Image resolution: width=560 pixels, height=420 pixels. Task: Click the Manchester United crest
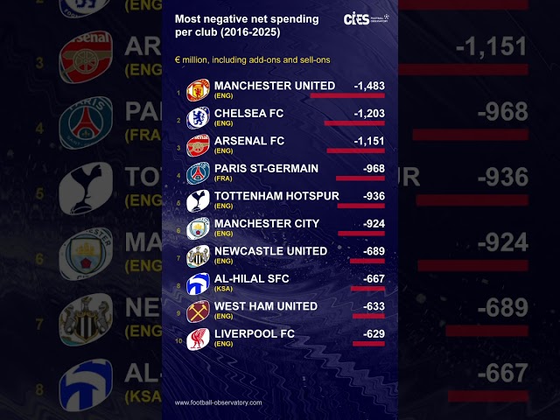199,90
